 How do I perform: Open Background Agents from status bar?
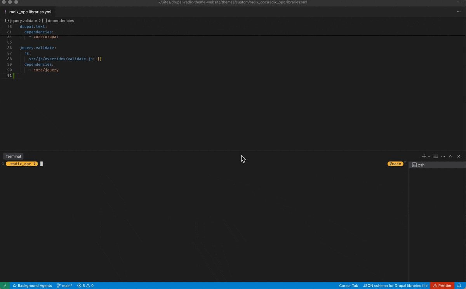(x=32, y=286)
